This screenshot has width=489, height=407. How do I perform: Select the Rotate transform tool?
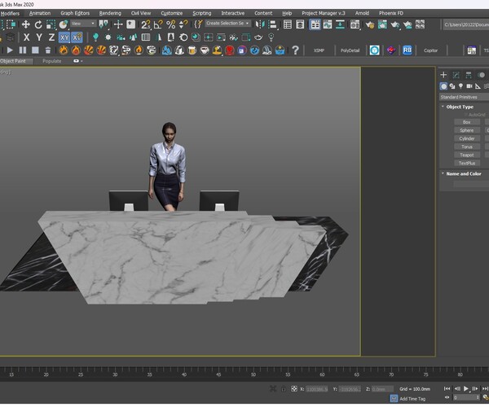tap(38, 24)
